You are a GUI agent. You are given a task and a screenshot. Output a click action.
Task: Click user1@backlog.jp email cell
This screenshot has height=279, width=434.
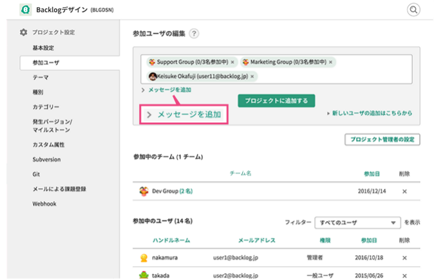tap(236, 258)
